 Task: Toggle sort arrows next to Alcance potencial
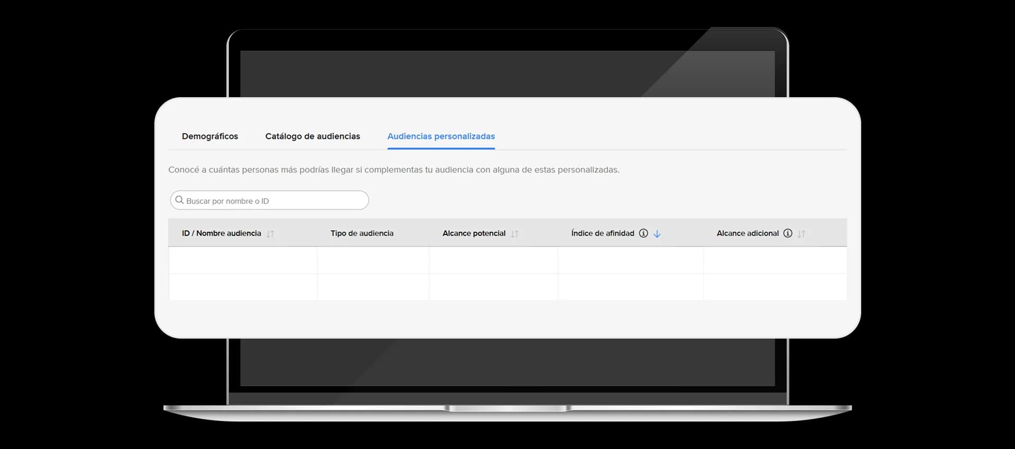[x=514, y=233]
